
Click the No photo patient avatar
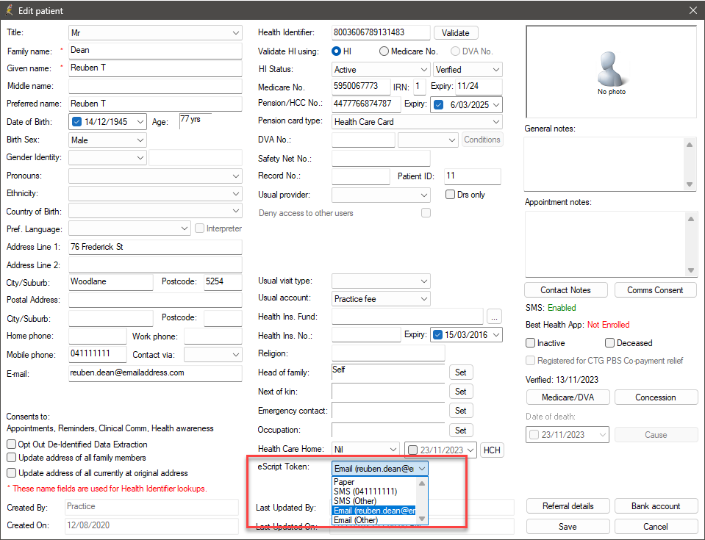pyautogui.click(x=611, y=72)
